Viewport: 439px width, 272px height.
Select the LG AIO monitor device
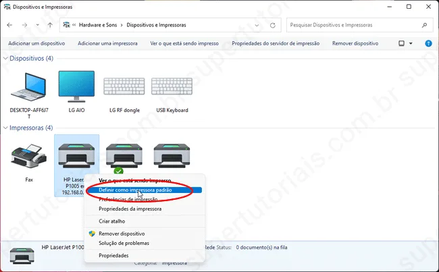pyautogui.click(x=76, y=86)
